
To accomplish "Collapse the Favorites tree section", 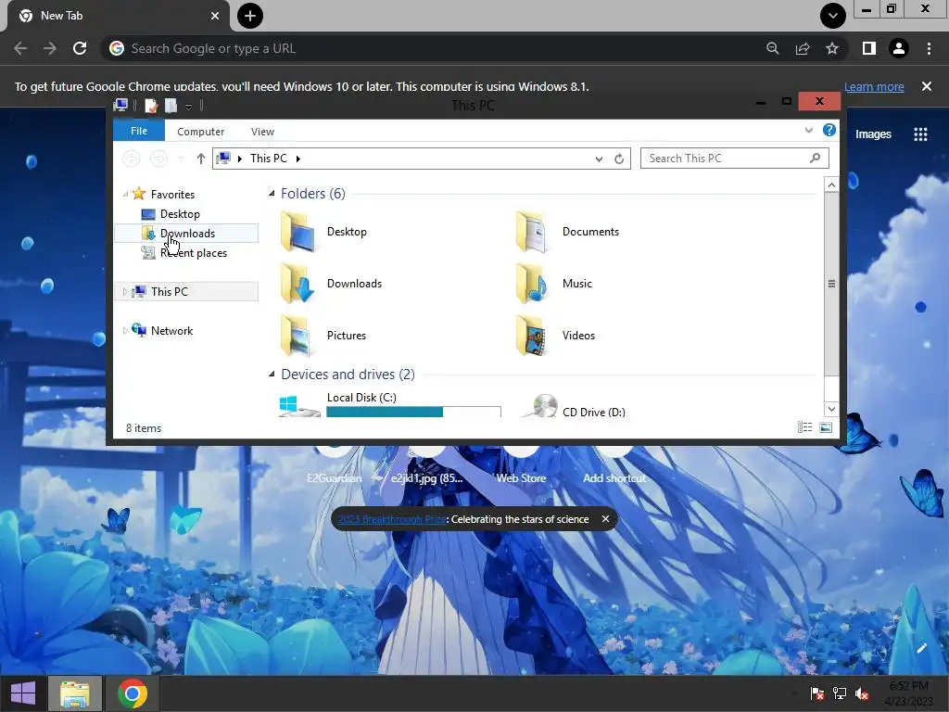I will click(125, 195).
